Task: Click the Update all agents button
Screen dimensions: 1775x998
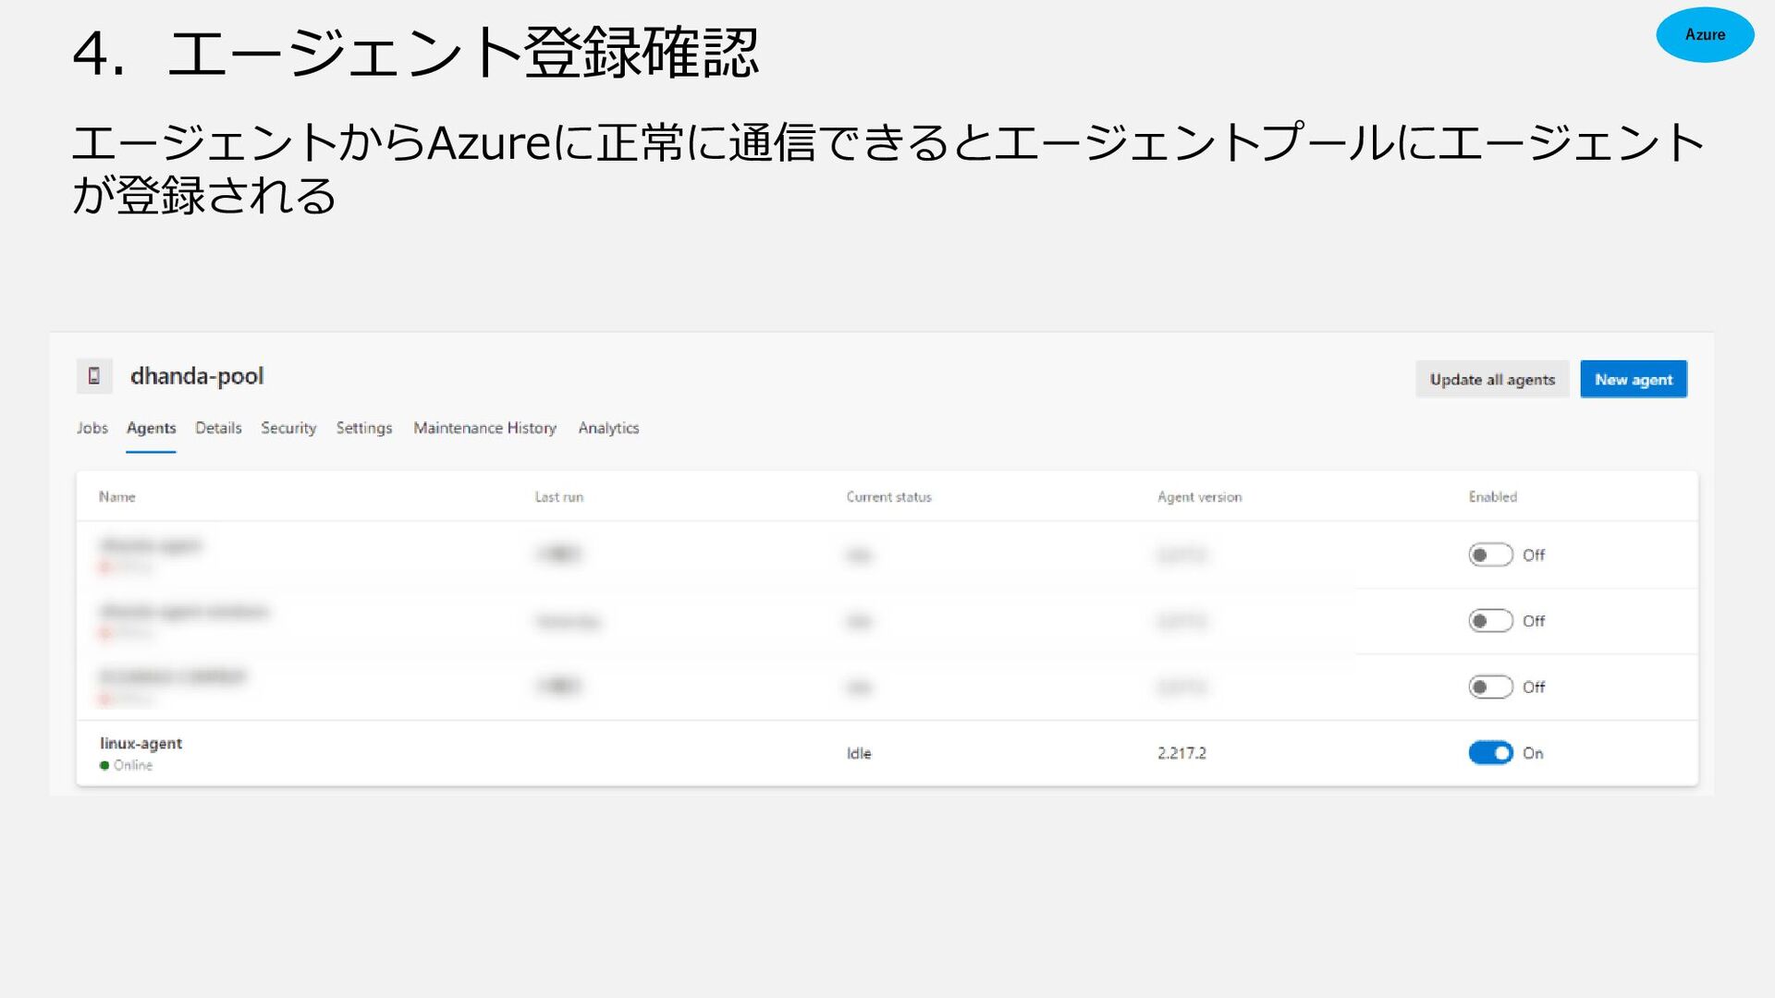Action: pos(1492,379)
